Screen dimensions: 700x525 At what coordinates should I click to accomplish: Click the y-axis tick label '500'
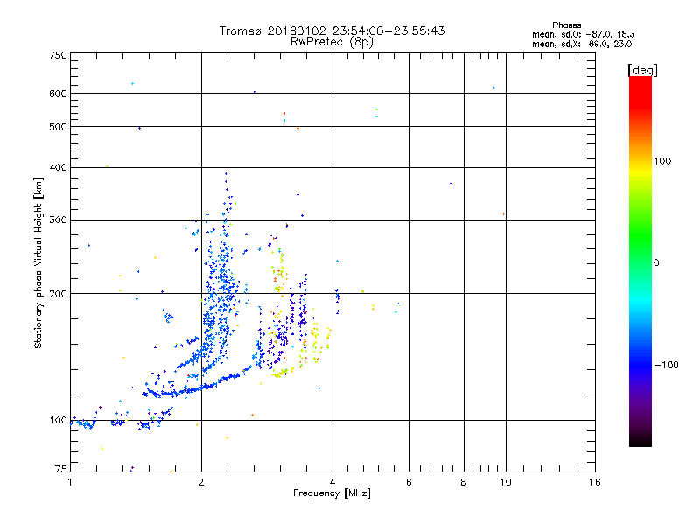[58, 127]
